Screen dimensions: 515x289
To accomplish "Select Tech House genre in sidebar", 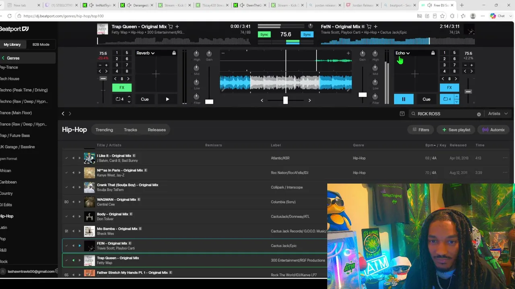I will coord(10,79).
